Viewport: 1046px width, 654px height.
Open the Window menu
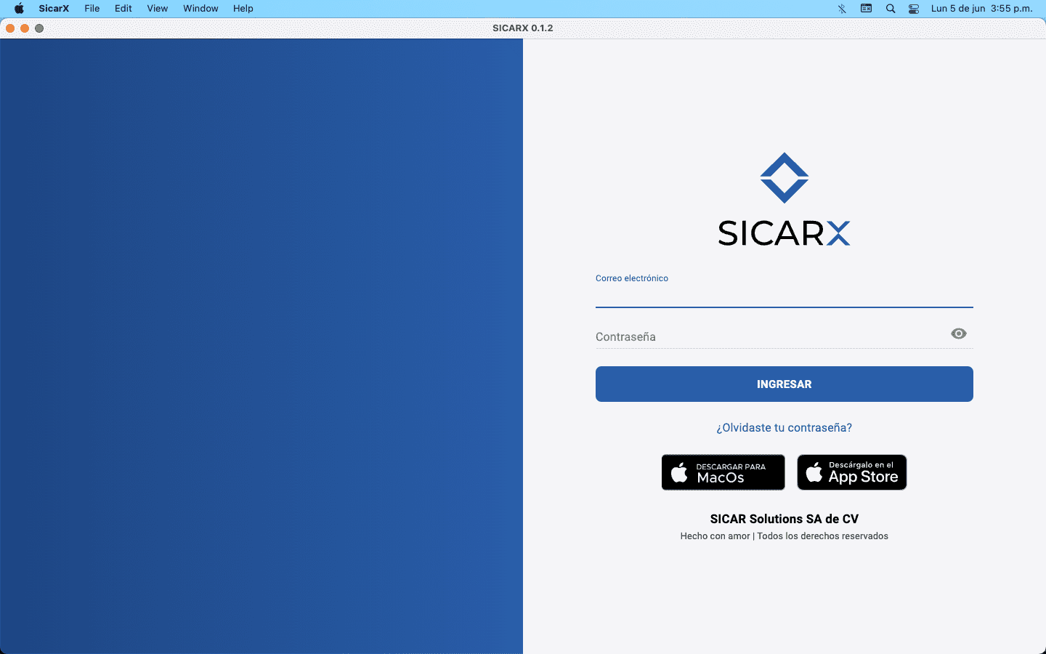click(200, 8)
